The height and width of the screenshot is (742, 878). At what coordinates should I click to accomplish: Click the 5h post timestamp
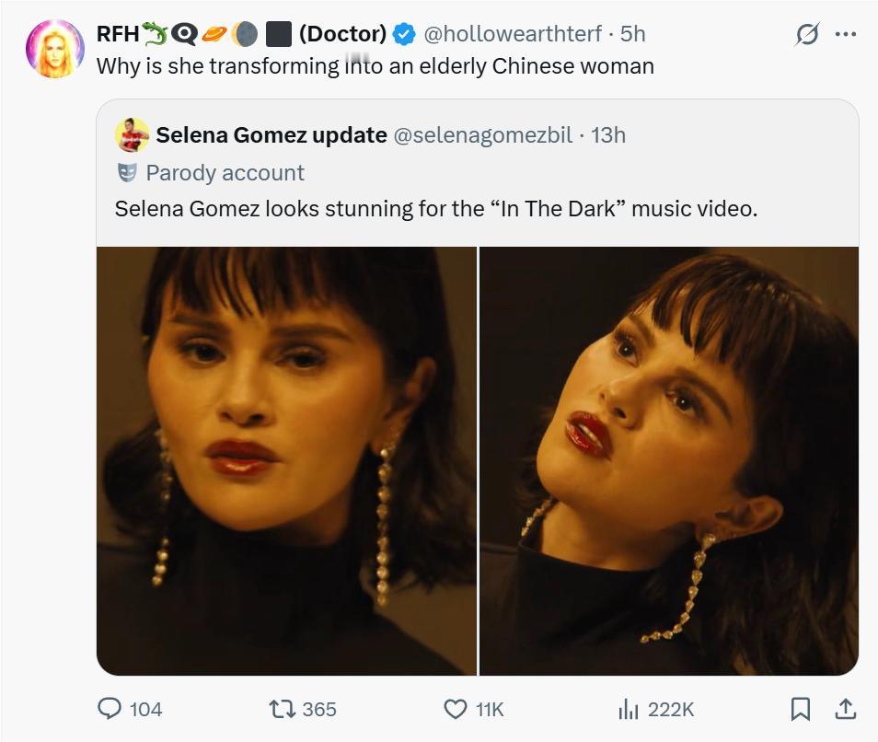click(x=633, y=34)
